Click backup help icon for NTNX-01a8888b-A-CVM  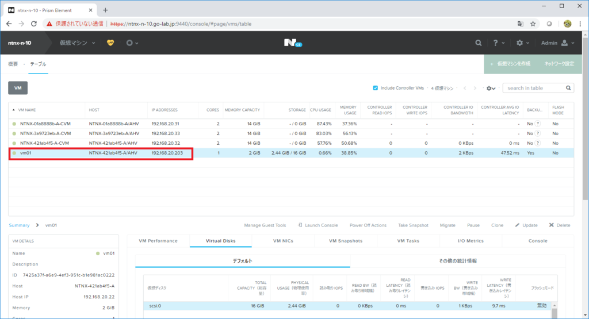[538, 124]
